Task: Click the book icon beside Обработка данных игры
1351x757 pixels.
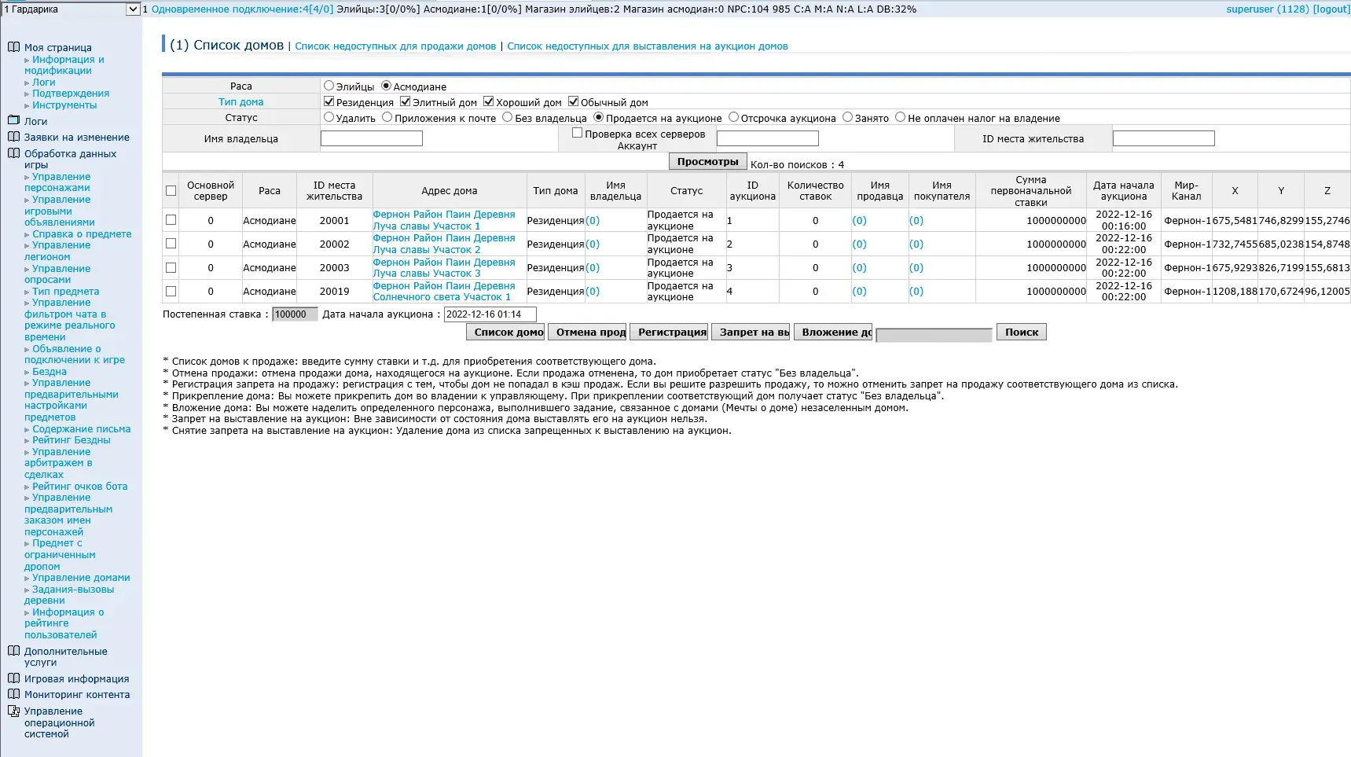Action: click(x=13, y=153)
